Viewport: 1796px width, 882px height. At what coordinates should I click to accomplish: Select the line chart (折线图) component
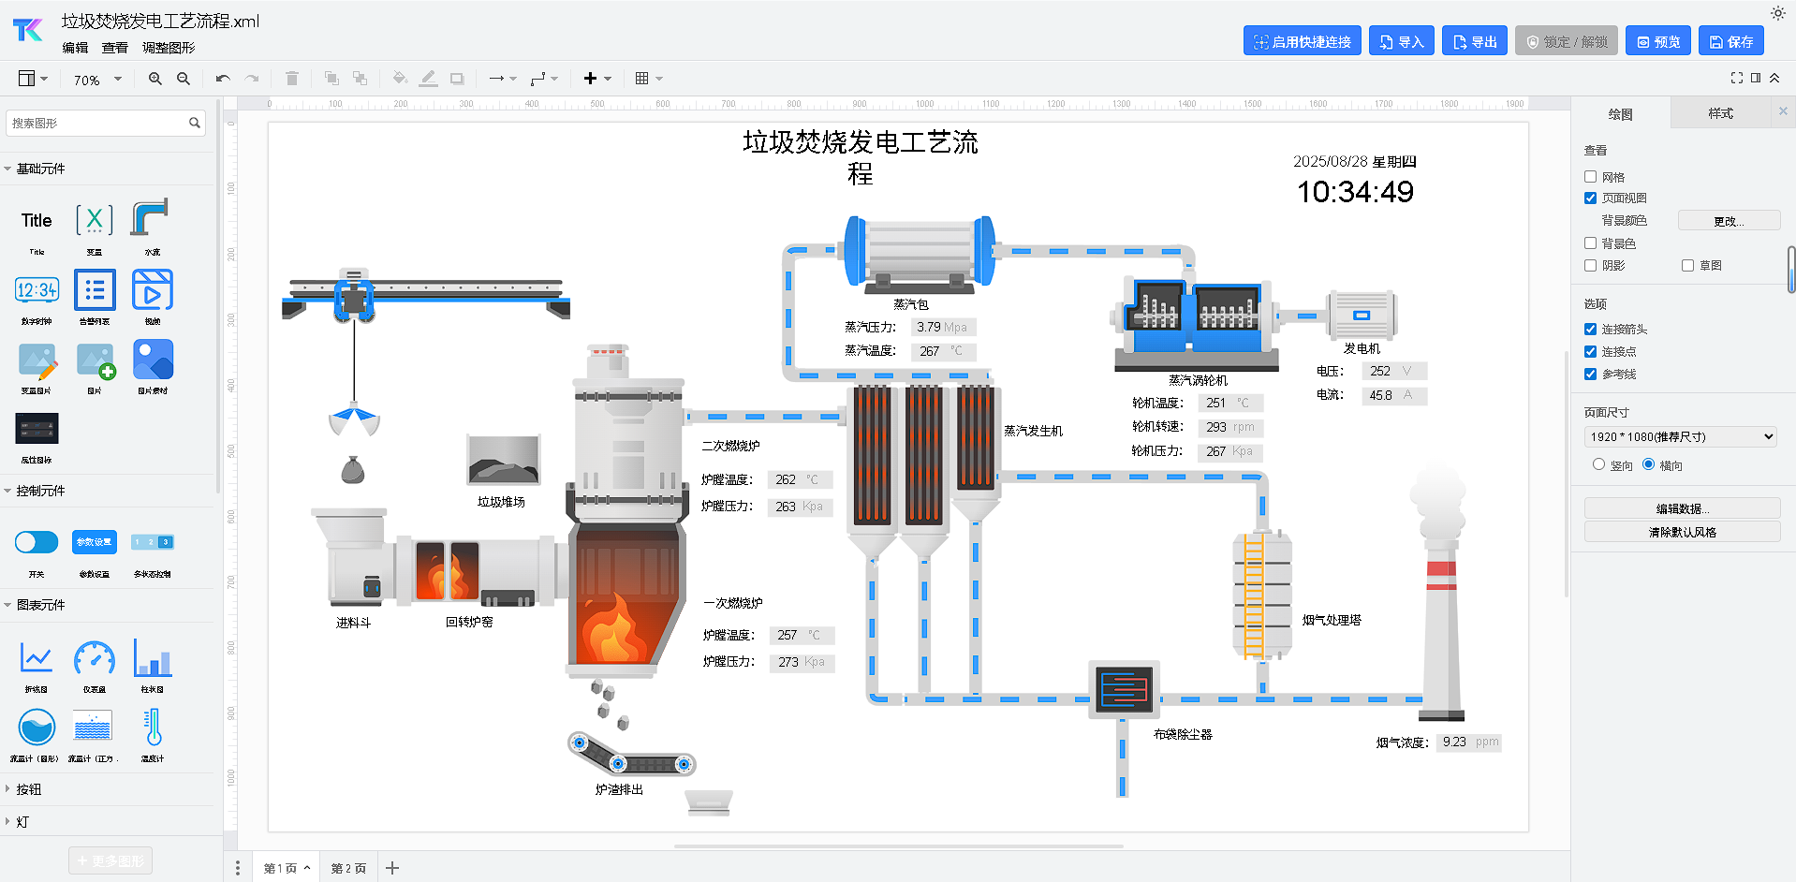(x=37, y=659)
